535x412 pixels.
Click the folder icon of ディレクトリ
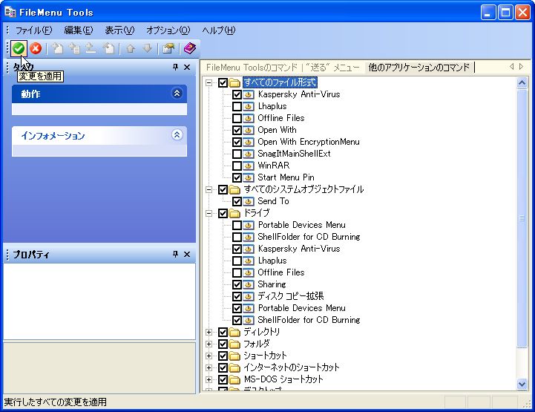tap(234, 332)
